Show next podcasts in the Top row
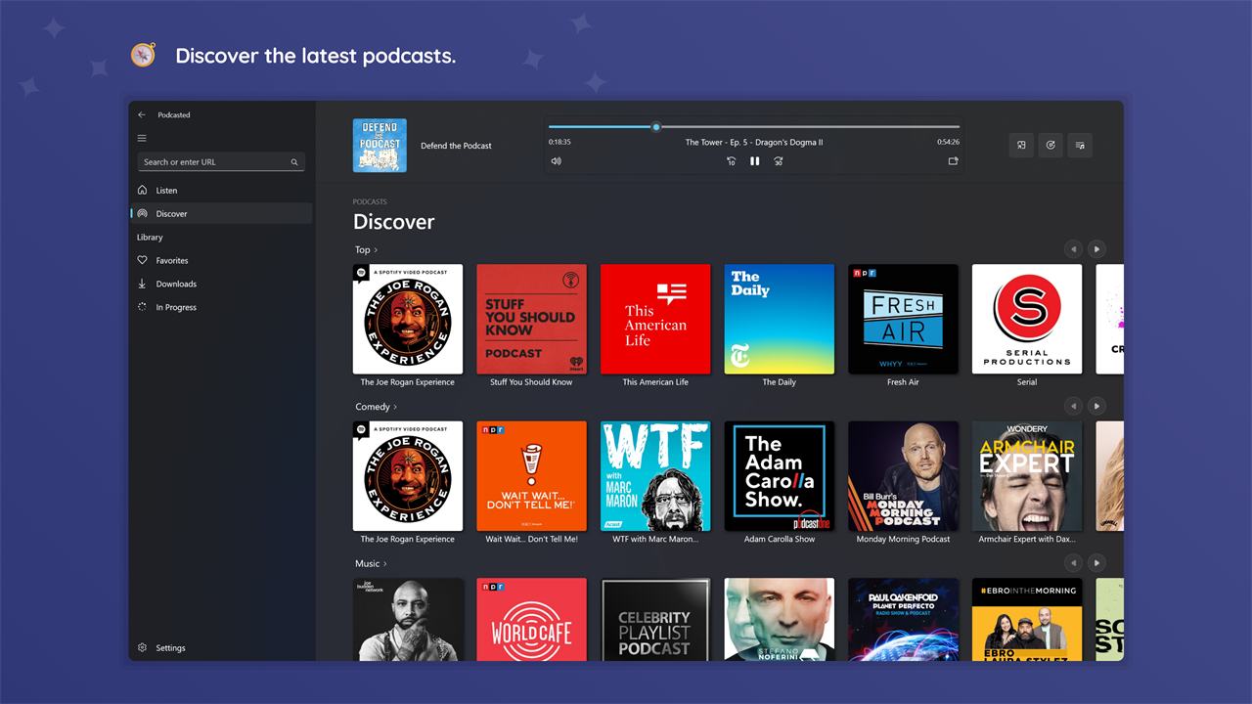1252x704 pixels. pos(1096,249)
